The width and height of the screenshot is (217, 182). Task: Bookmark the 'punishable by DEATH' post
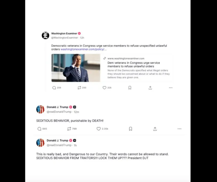tap(131, 129)
